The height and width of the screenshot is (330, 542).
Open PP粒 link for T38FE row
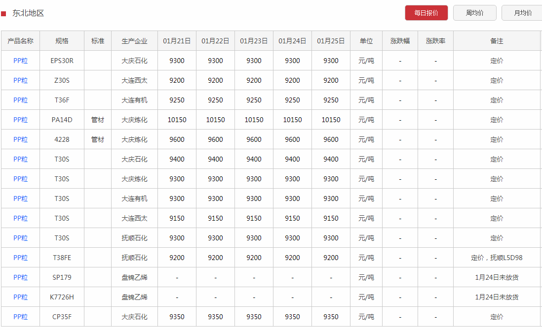(x=21, y=258)
